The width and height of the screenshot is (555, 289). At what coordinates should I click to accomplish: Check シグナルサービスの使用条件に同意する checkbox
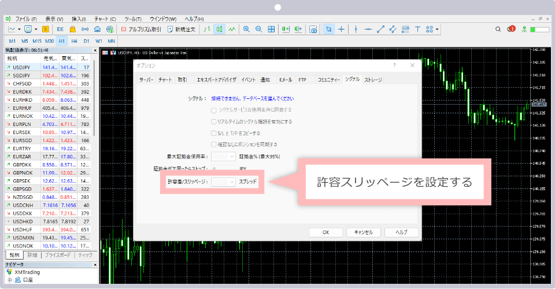pos(214,110)
